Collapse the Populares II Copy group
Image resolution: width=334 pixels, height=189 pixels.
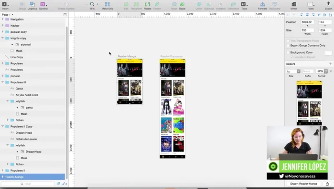[x=2, y=126]
